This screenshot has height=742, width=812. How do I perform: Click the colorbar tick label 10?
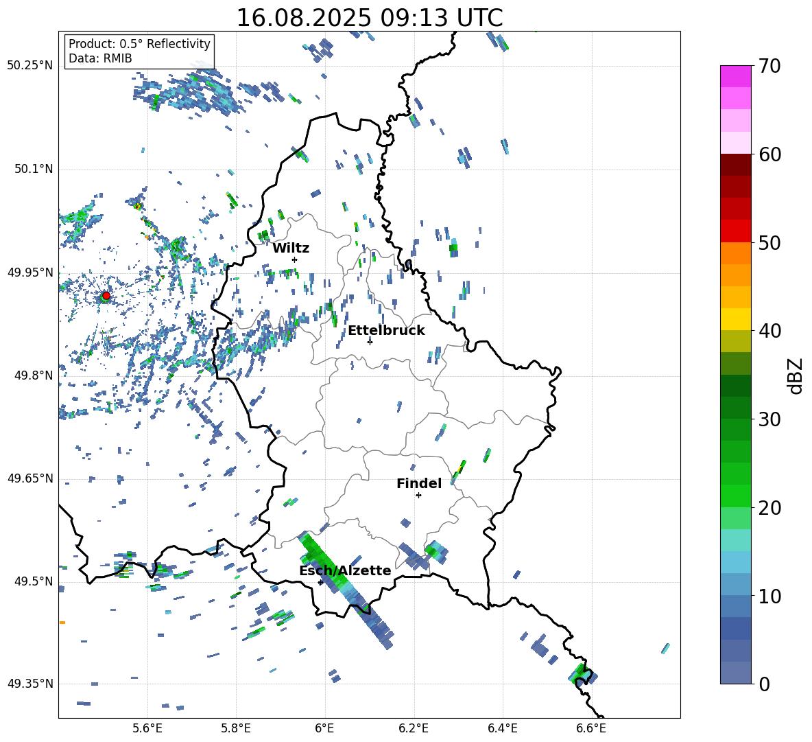(770, 596)
